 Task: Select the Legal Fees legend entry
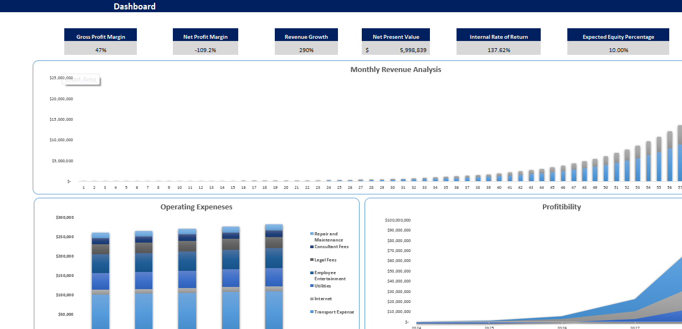[323, 259]
